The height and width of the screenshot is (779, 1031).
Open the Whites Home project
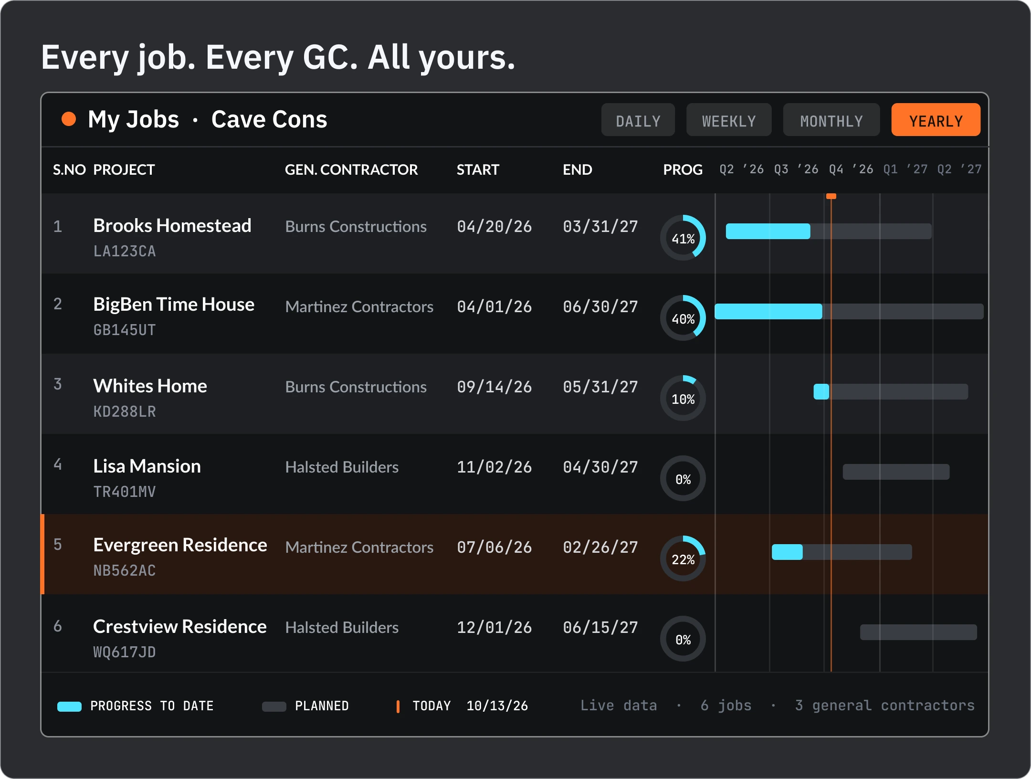click(150, 386)
